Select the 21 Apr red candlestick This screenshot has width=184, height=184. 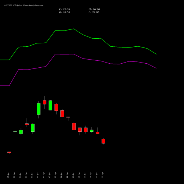(62, 114)
